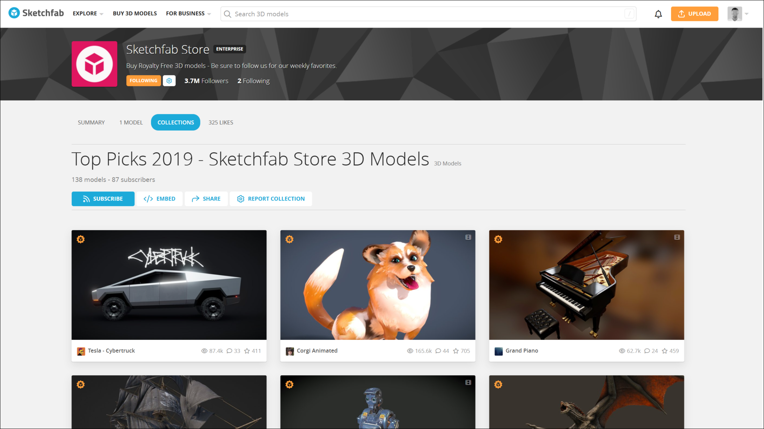
Task: Focus the Search 3D models field
Action: pyautogui.click(x=428, y=14)
